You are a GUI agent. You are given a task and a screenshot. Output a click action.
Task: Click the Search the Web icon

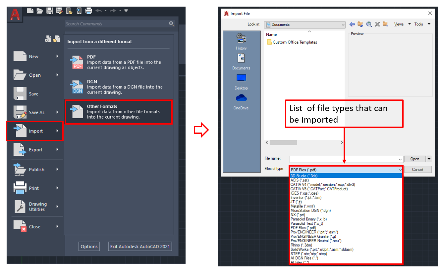(369, 24)
